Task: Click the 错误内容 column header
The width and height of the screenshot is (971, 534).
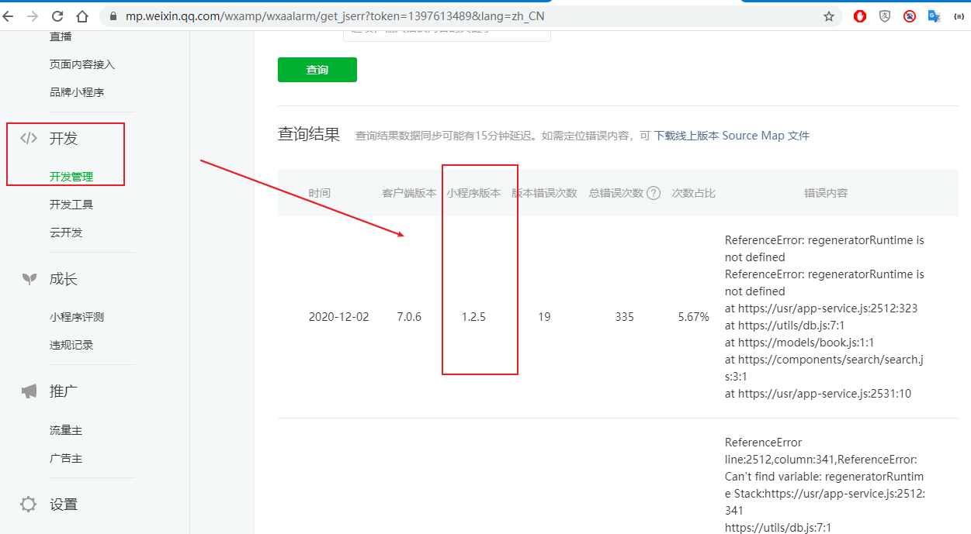Action: point(826,193)
